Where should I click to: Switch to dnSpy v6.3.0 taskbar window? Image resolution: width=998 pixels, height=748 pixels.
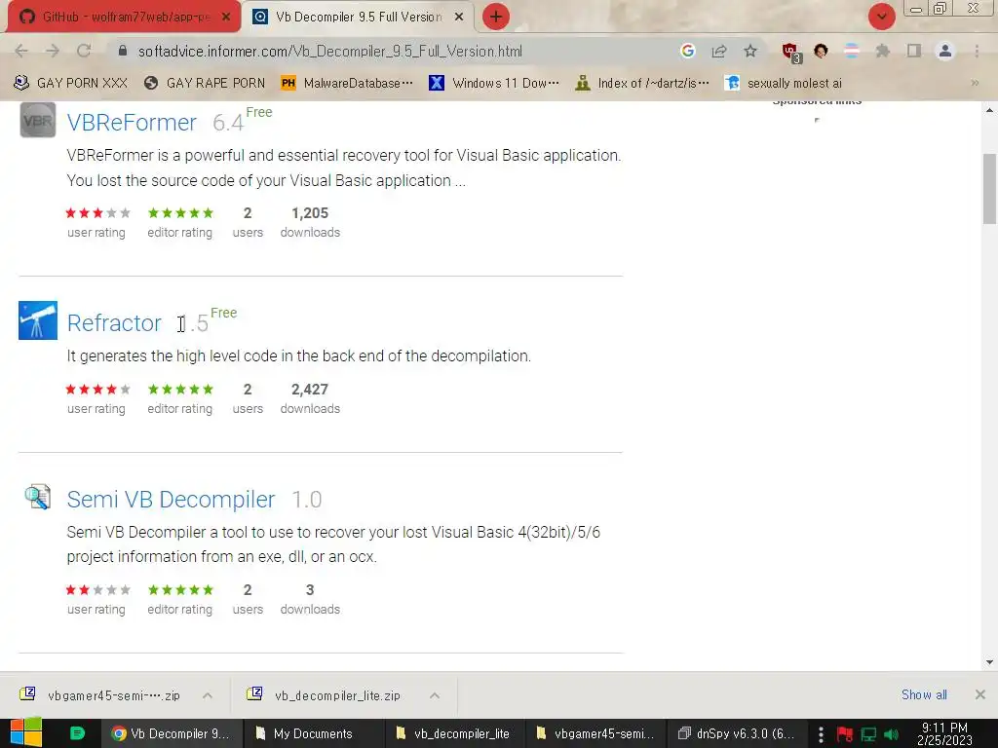(x=737, y=733)
